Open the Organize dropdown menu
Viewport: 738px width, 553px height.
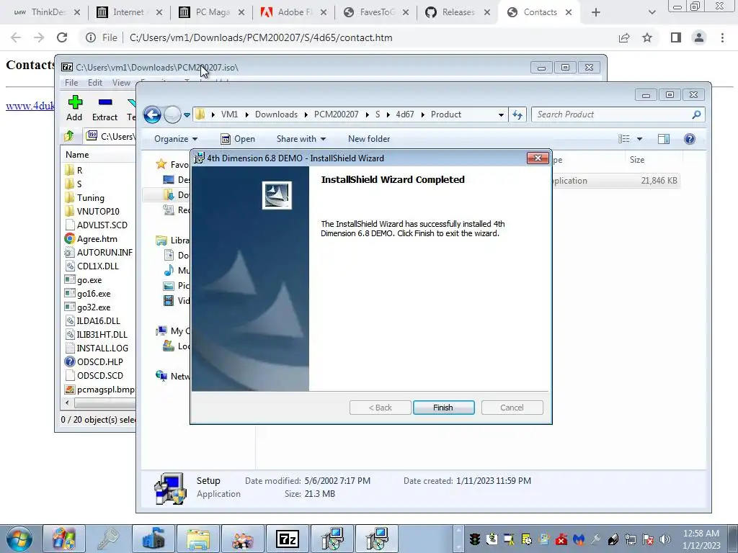(x=176, y=139)
